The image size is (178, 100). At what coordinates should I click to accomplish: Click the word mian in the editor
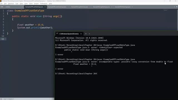pos(39,16)
